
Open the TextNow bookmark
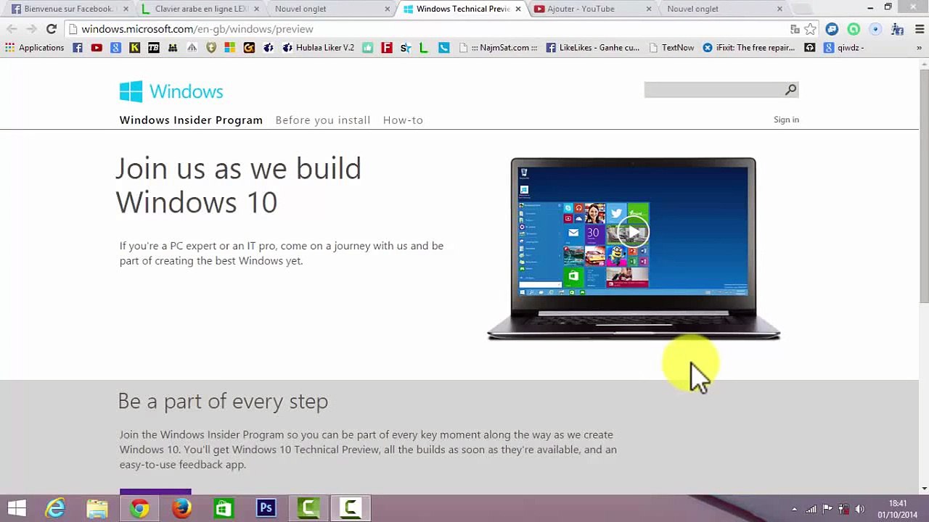[x=671, y=48]
